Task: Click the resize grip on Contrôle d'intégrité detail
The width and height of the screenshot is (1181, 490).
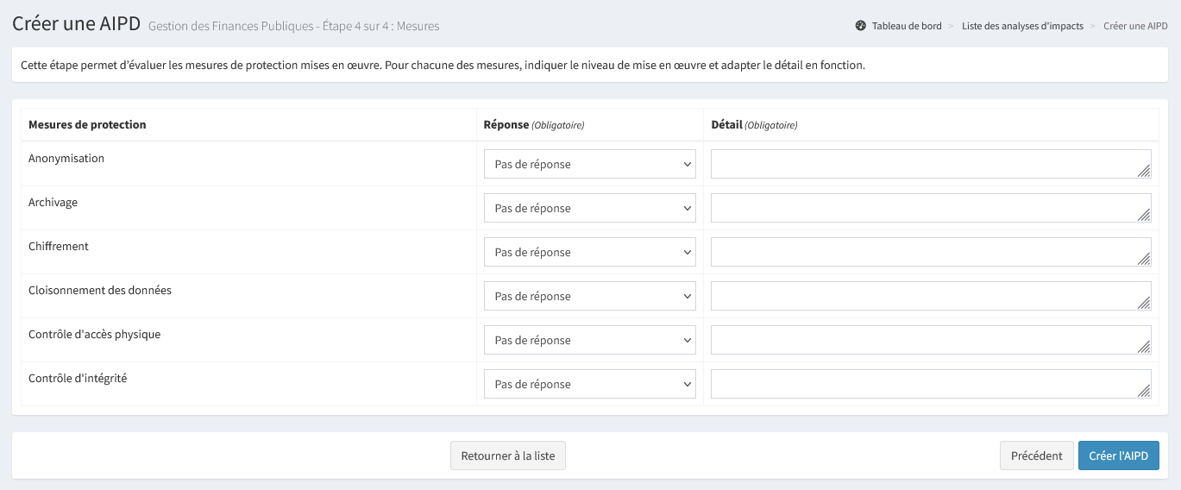Action: pyautogui.click(x=1144, y=392)
